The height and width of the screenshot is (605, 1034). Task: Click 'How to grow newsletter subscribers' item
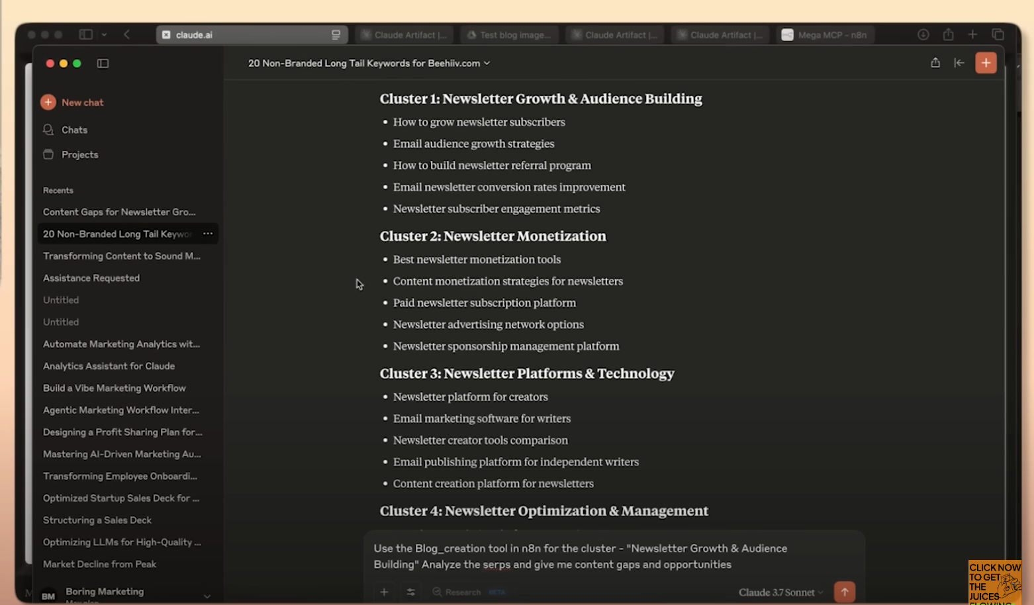point(479,122)
